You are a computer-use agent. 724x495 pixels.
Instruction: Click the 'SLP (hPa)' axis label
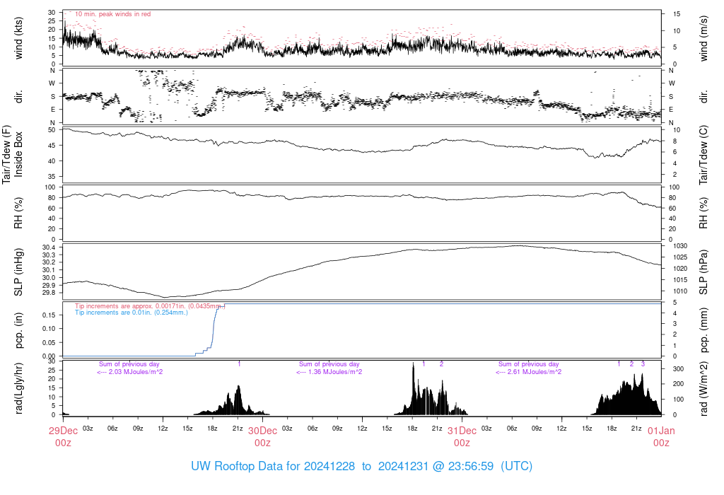[705, 272]
